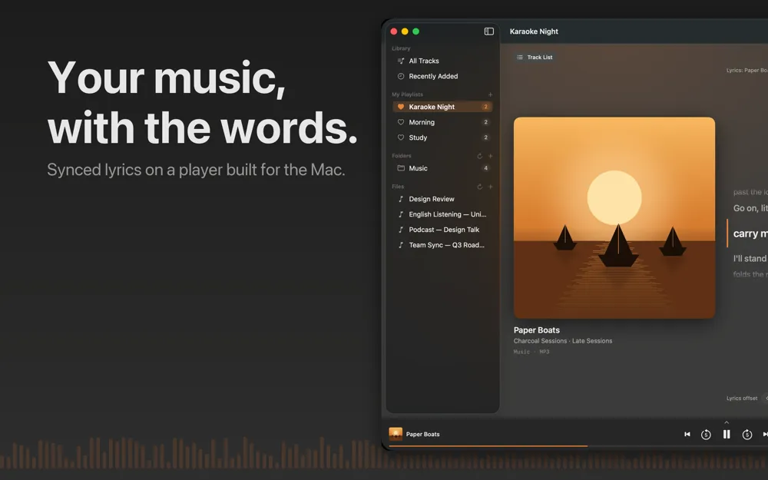Play Team Sync — Q3 Road... file
The width and height of the screenshot is (768, 480).
pyautogui.click(x=442, y=245)
